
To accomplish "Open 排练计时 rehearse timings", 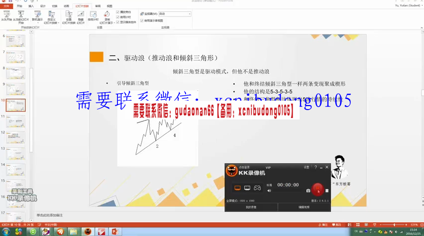I will pyautogui.click(x=93, y=16).
